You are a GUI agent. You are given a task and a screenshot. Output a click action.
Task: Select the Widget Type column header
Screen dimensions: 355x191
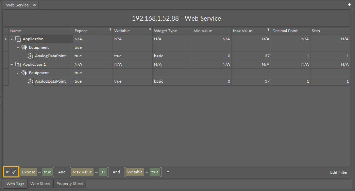point(166,31)
